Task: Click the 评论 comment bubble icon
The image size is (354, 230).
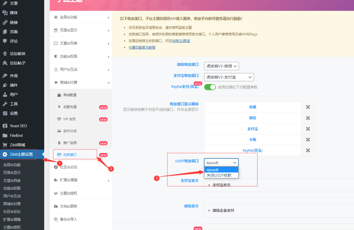Action: click(5, 41)
